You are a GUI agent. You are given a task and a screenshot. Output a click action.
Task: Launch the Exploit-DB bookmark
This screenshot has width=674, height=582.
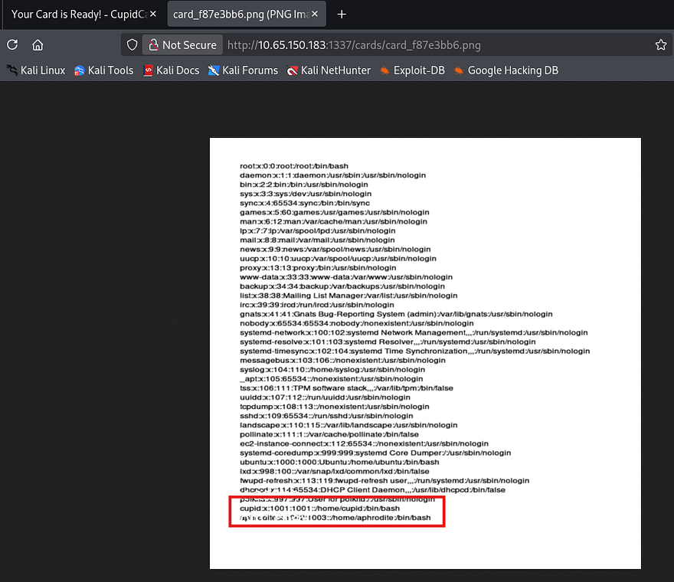(411, 70)
